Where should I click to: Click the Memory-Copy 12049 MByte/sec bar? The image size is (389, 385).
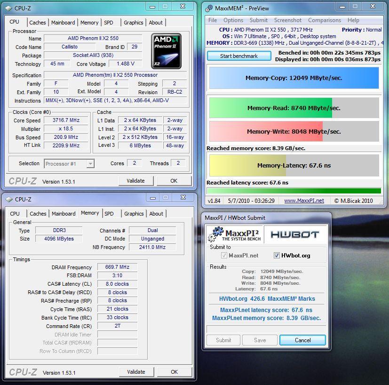tap(294, 78)
